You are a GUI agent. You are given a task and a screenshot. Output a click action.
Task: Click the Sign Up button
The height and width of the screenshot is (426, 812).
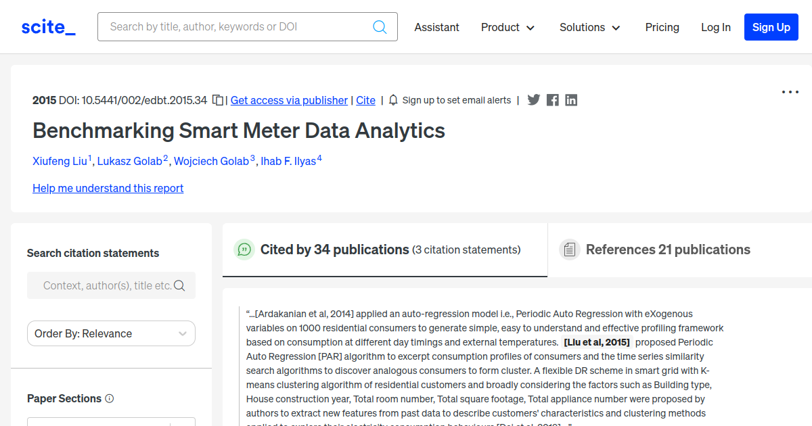click(x=771, y=27)
